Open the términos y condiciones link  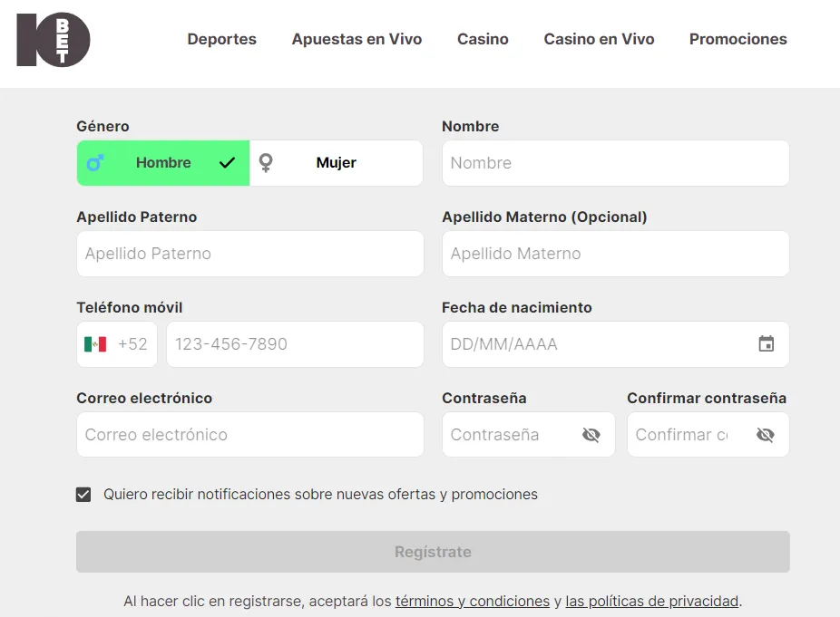click(472, 601)
